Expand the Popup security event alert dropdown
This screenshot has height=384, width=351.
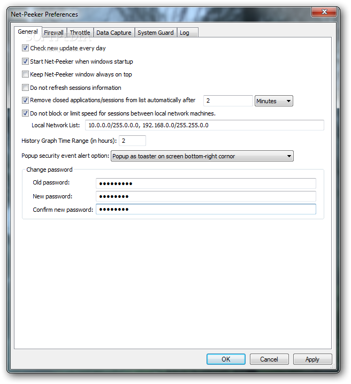pyautogui.click(x=202, y=156)
